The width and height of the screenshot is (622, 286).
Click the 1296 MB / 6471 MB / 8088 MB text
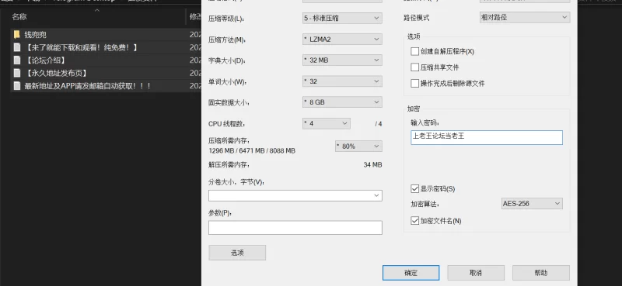251,151
